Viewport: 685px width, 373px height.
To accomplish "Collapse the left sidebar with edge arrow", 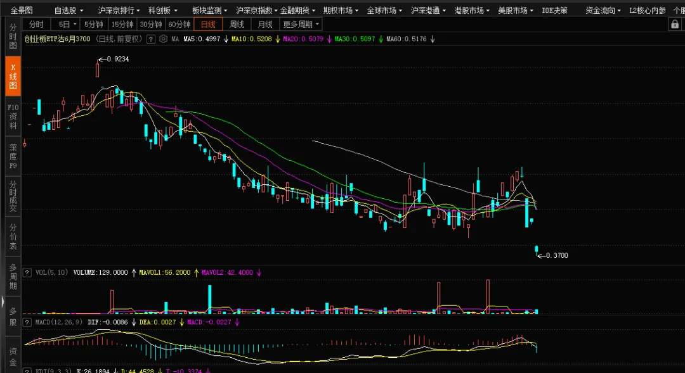I will (3, 301).
